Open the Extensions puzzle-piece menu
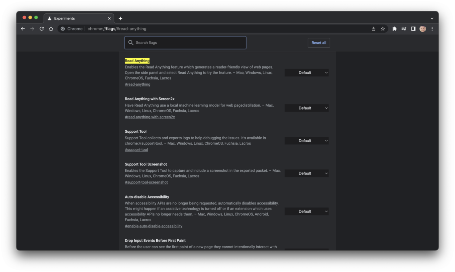The height and width of the screenshot is (272, 455). click(394, 29)
